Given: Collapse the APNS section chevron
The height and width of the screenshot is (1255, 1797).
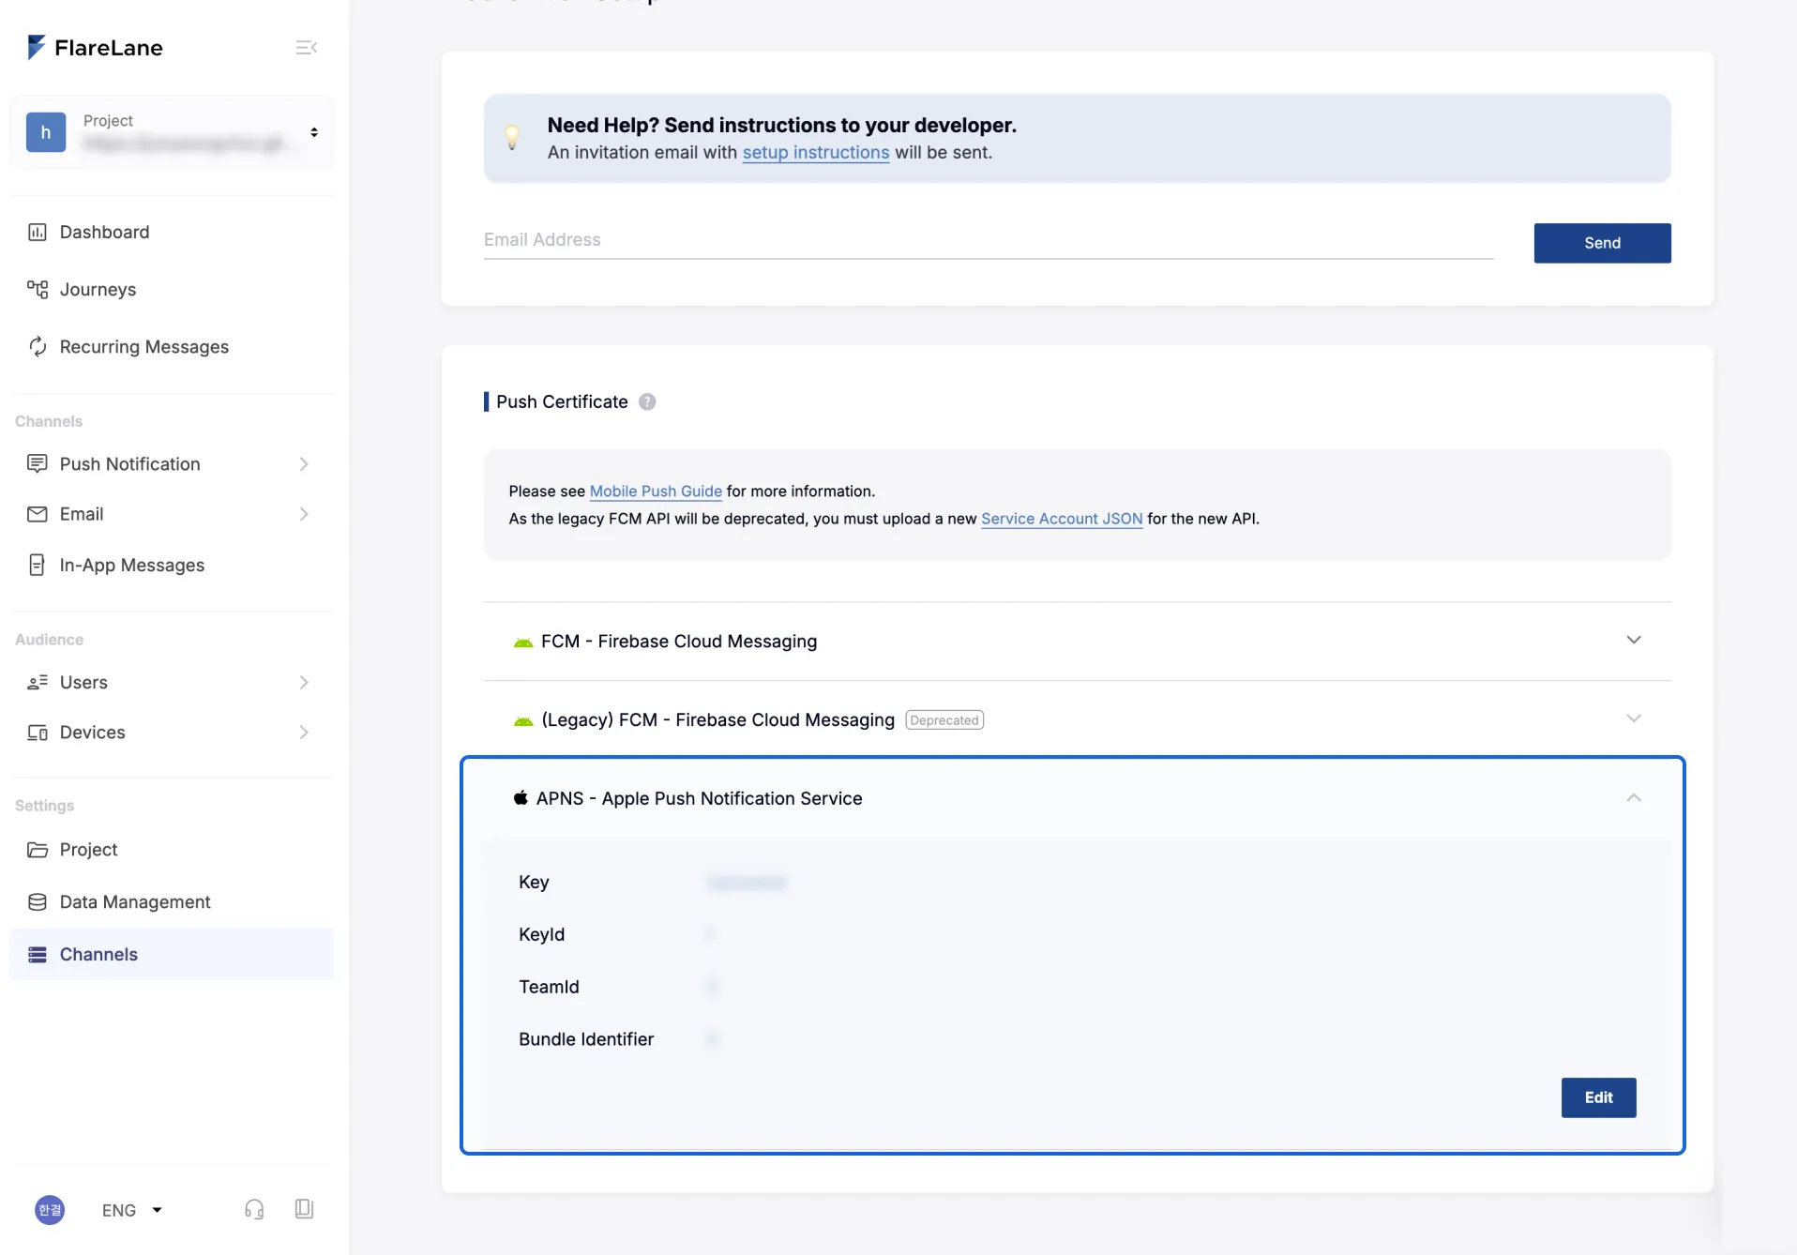Looking at the screenshot, I should 1634,797.
